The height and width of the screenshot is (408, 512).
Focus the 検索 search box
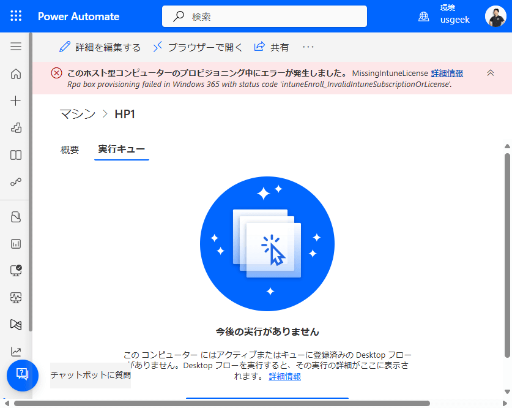click(264, 17)
